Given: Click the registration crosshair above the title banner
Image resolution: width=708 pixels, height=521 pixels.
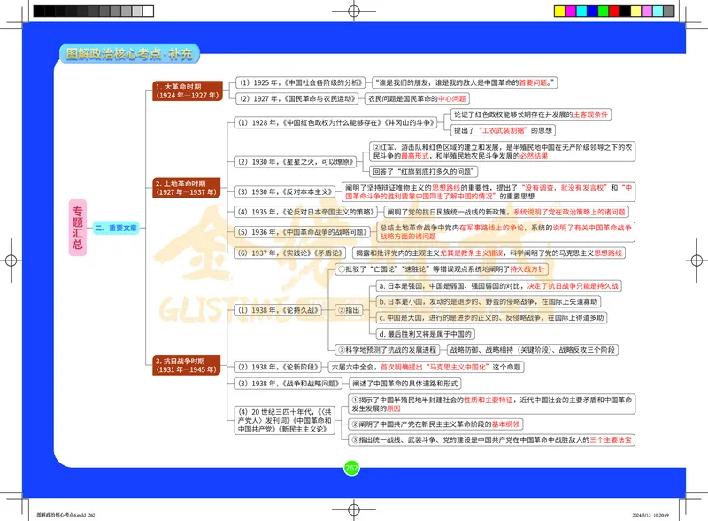Looking at the screenshot, I should point(353,12).
